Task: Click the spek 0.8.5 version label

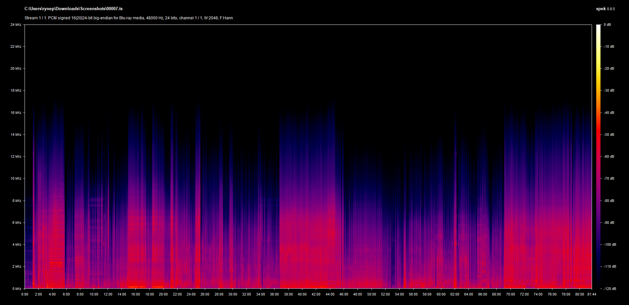Action: point(605,9)
